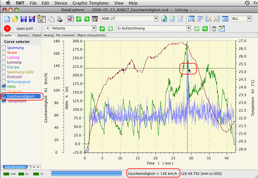Screen dimensions: 258x178
Task: Open the ALL selection dropdown
Action: [x=249, y=19]
